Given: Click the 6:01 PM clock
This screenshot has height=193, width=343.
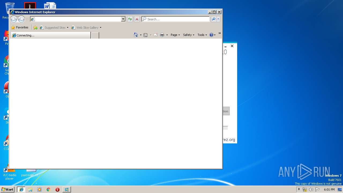Looking at the screenshot, I should 329,190.
